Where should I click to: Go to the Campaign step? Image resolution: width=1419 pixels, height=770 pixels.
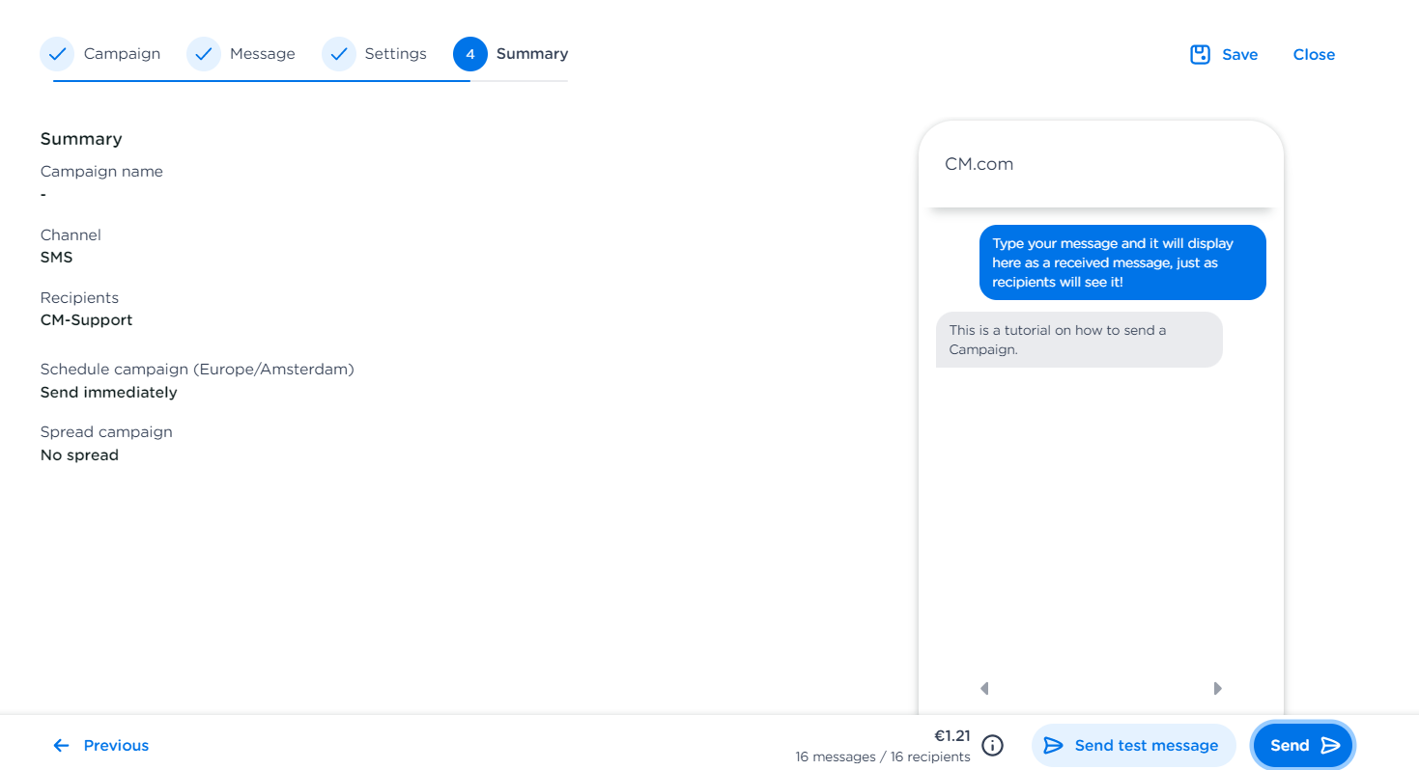tap(122, 54)
